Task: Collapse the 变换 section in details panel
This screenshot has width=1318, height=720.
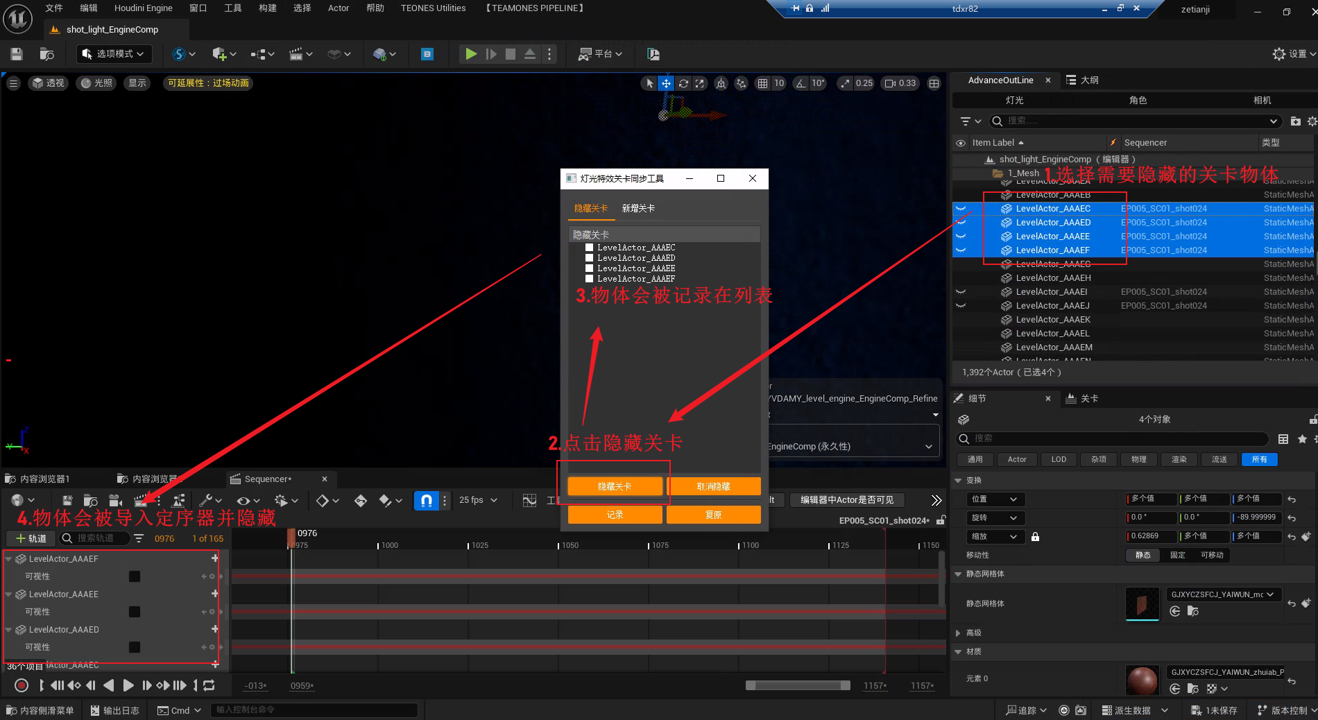Action: point(959,480)
